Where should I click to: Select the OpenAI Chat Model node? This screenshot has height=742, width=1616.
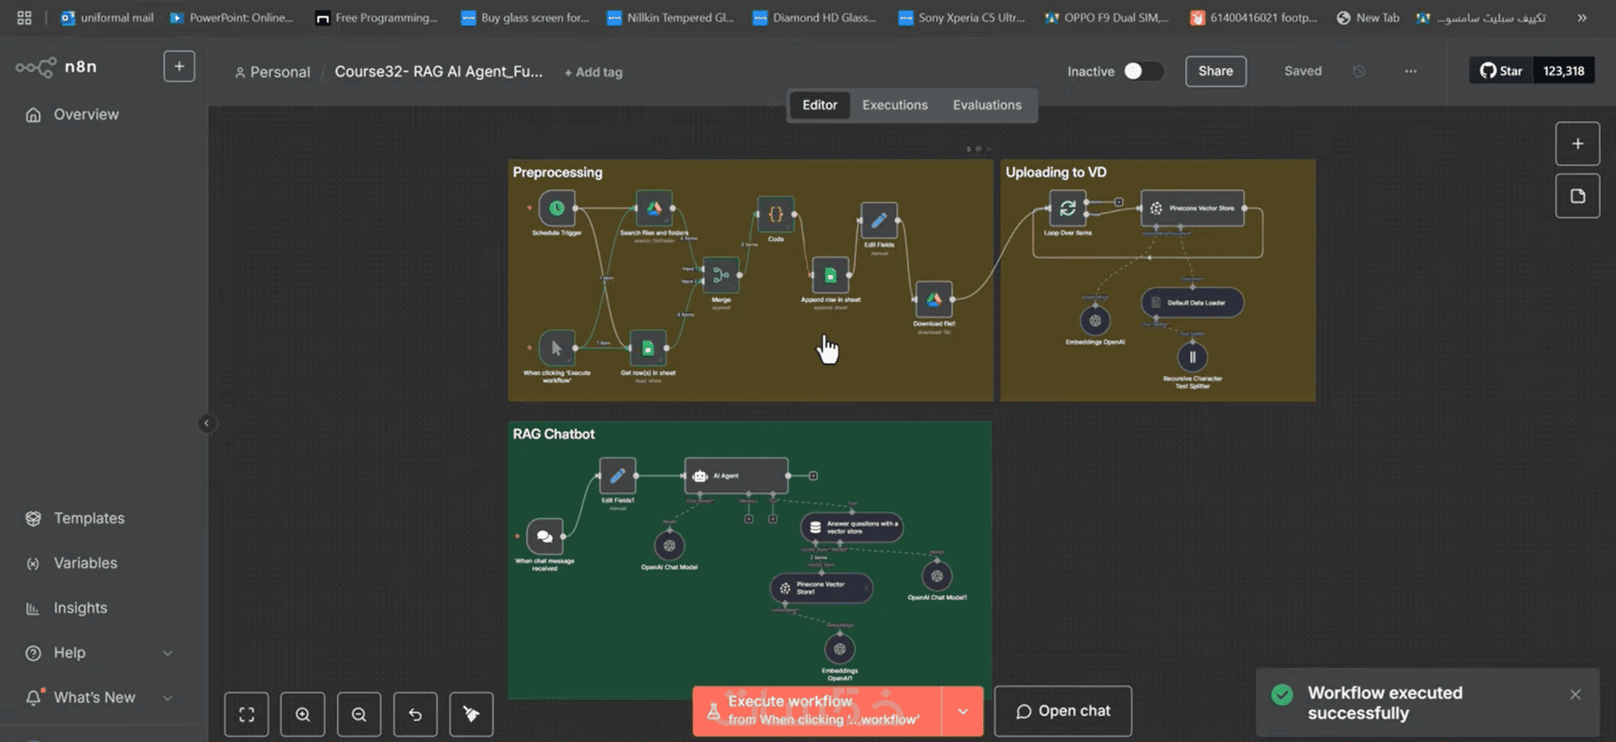pyautogui.click(x=669, y=546)
